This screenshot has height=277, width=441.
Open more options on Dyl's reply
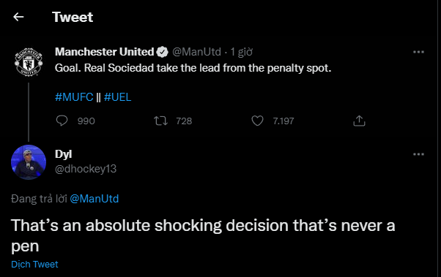[x=418, y=154]
